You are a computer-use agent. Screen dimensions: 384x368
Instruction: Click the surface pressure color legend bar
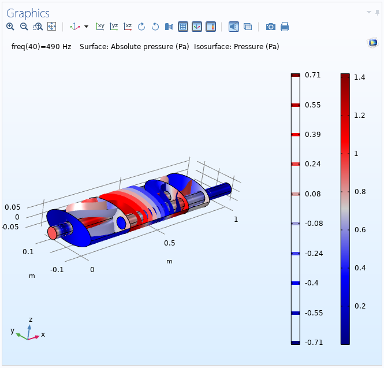point(345,209)
